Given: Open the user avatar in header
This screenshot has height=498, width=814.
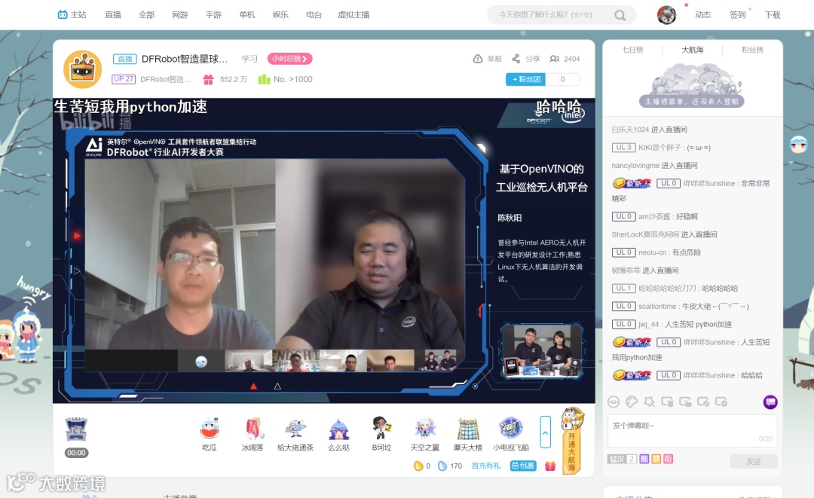Looking at the screenshot, I should tap(666, 15).
